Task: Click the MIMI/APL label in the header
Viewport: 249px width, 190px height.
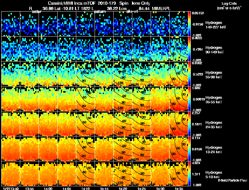Action: coord(161,8)
